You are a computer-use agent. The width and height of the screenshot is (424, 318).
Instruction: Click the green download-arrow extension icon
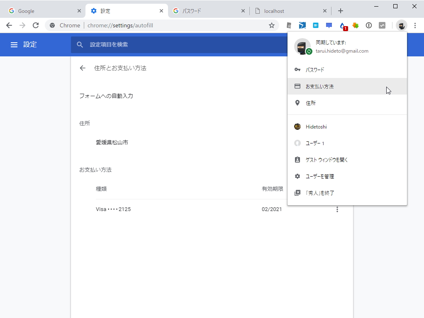(355, 25)
